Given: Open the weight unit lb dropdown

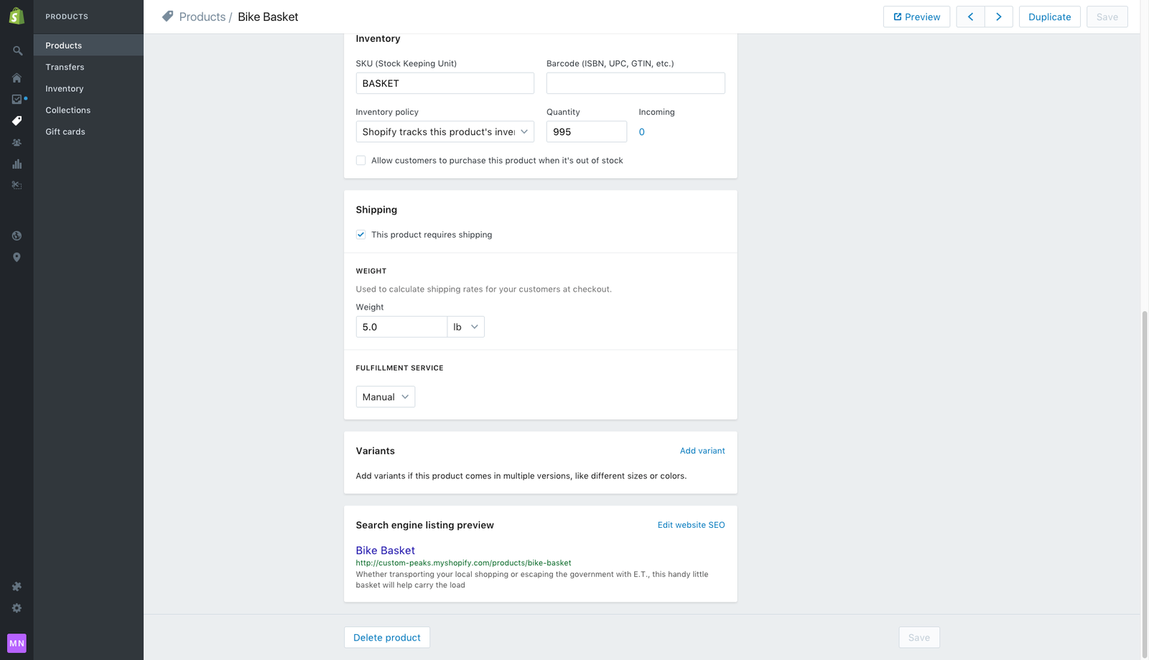Looking at the screenshot, I should [466, 327].
